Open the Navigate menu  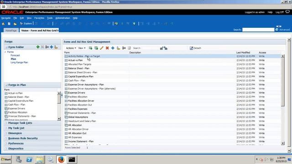6,18
